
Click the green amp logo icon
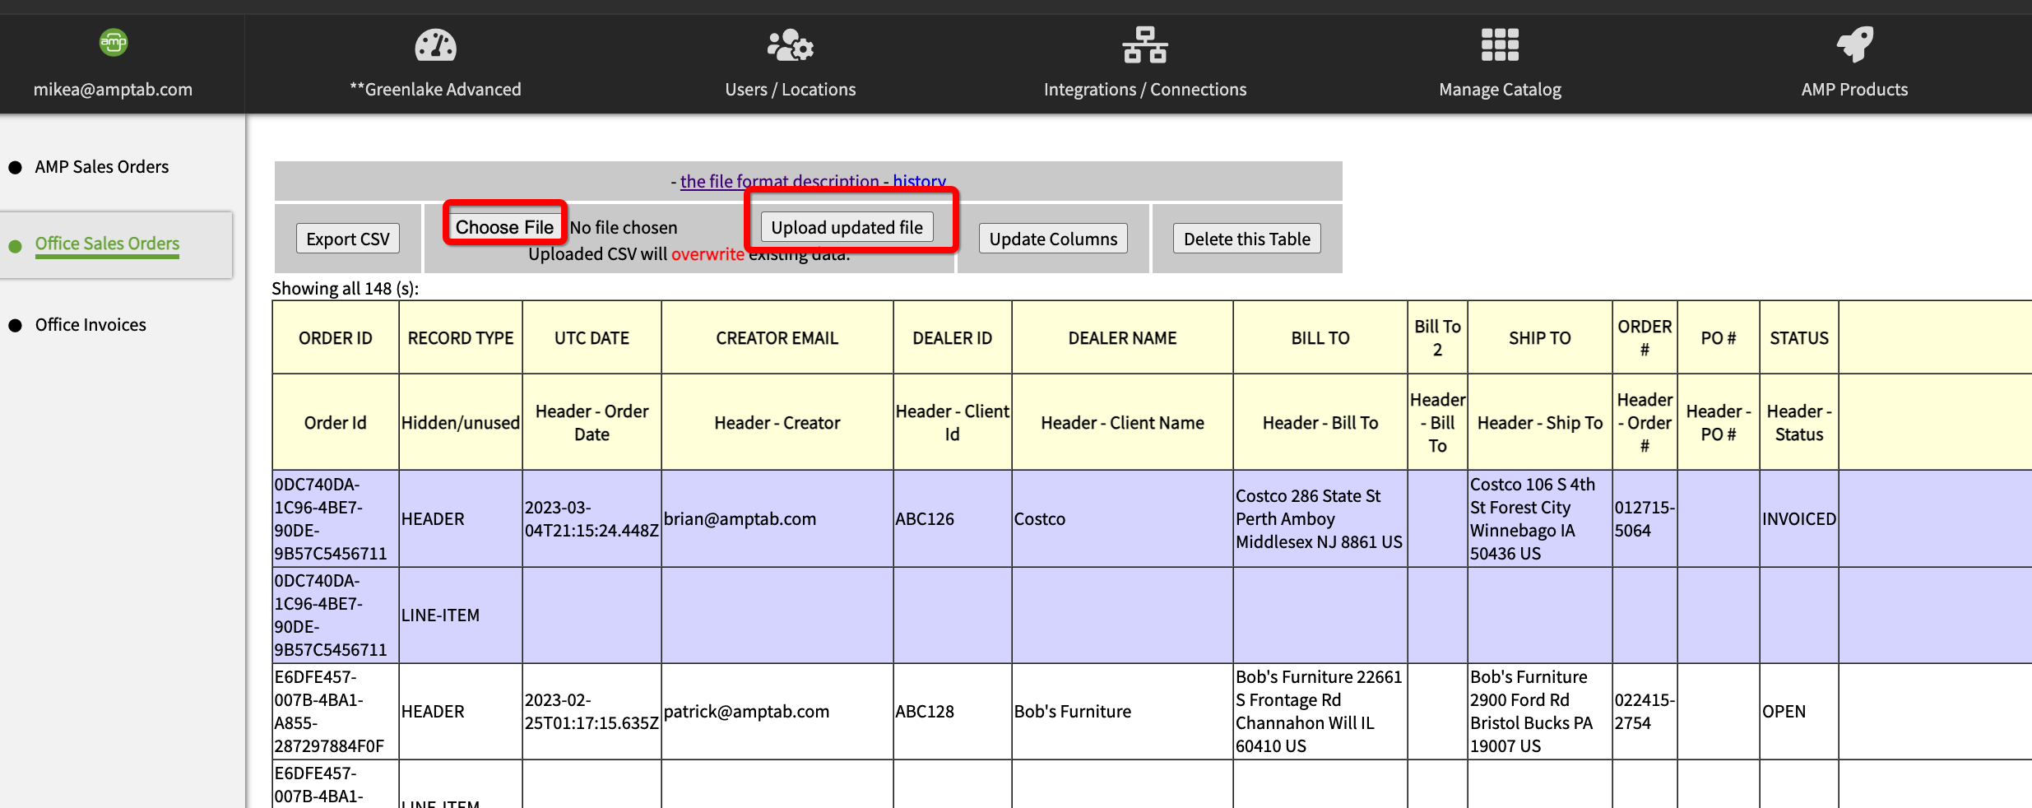click(x=114, y=43)
